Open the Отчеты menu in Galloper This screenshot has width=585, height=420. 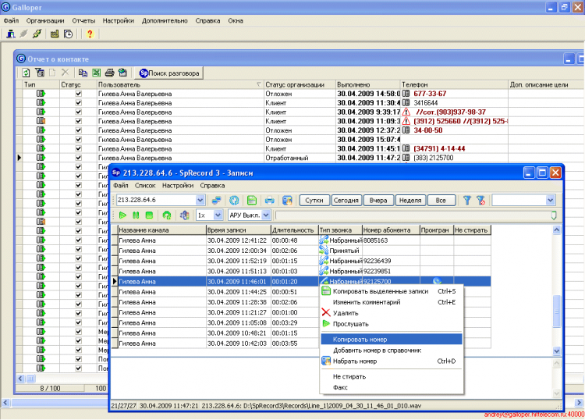click(83, 20)
